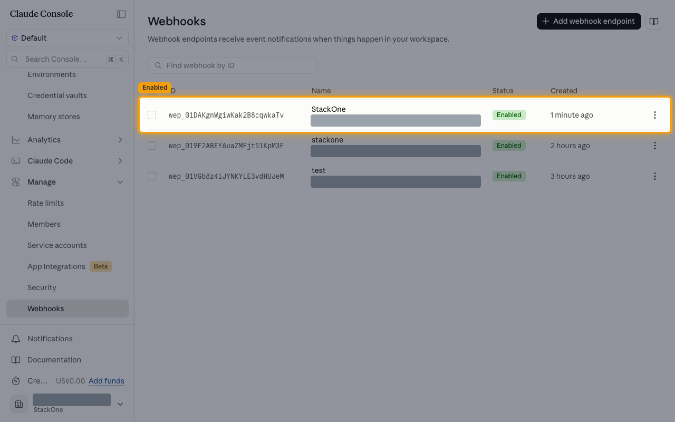Click the Claude Code terminal icon
This screenshot has height=422, width=675.
(x=16, y=161)
